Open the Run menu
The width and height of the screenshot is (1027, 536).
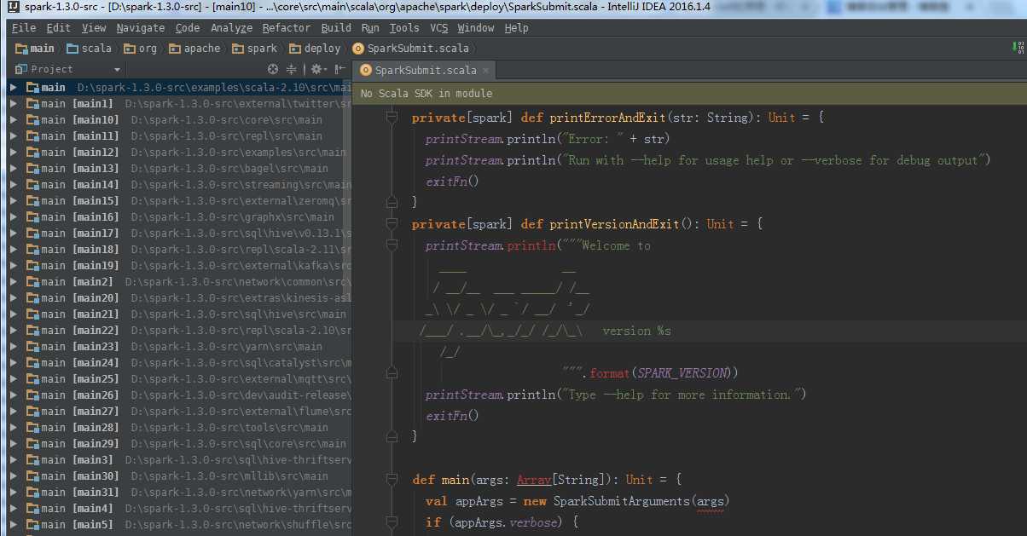[x=370, y=27]
